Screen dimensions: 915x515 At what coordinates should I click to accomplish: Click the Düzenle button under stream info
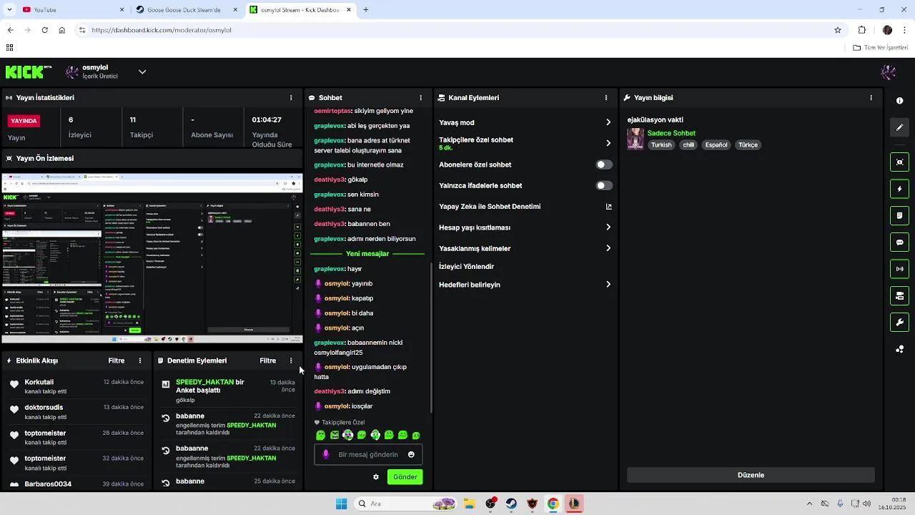tap(751, 475)
